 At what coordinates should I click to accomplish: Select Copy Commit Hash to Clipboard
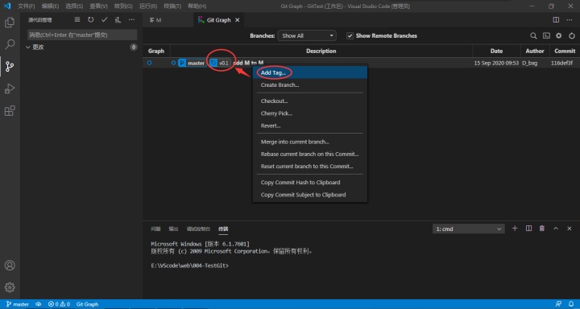click(x=310, y=182)
